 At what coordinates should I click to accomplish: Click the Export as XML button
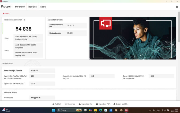pyautogui.click(x=121, y=104)
